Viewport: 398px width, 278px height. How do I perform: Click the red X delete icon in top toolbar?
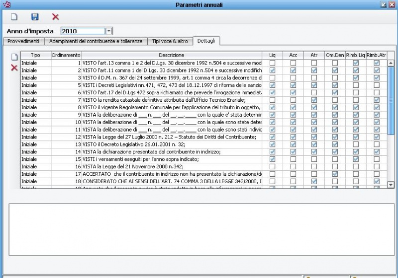pos(55,17)
